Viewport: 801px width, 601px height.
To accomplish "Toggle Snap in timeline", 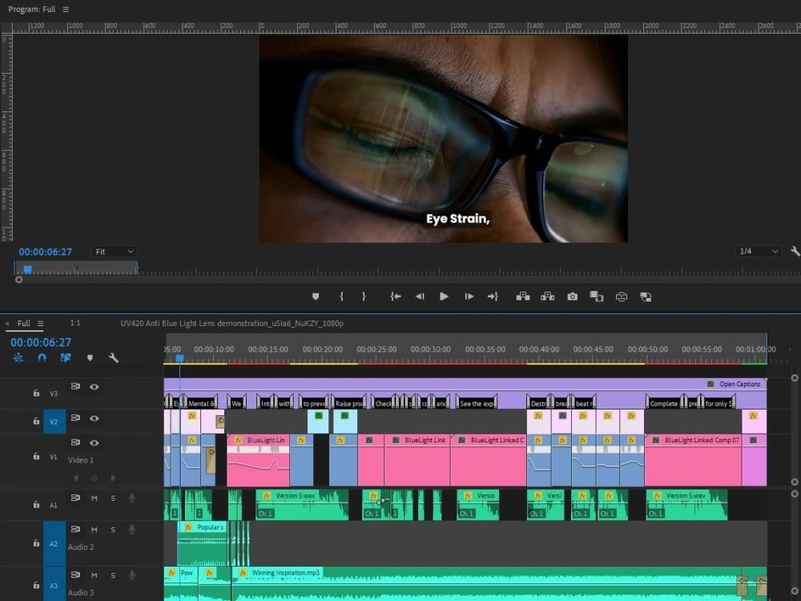I will [42, 357].
